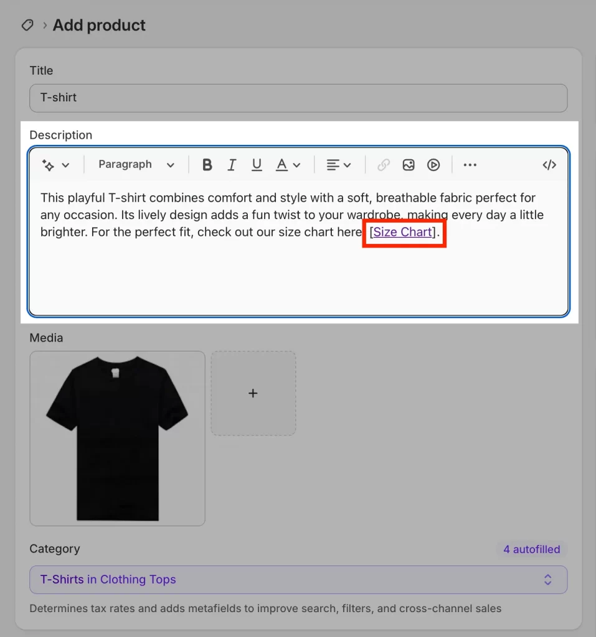Open the text color picker

[288, 164]
